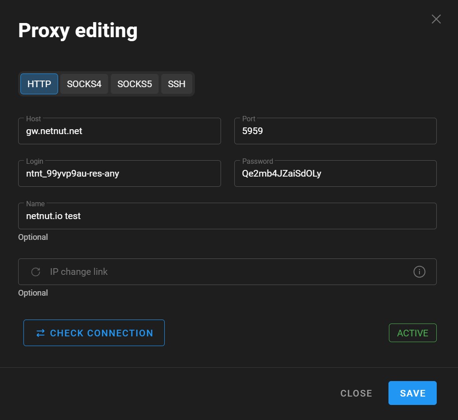This screenshot has height=420, width=458.
Task: Select the SSH protocol tab
Action: tap(177, 84)
